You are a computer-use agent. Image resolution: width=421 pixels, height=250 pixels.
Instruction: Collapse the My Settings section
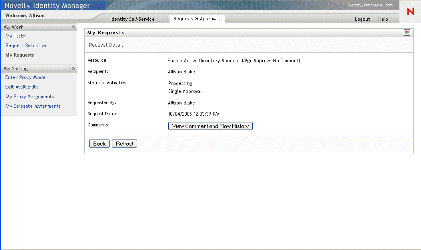73,69
